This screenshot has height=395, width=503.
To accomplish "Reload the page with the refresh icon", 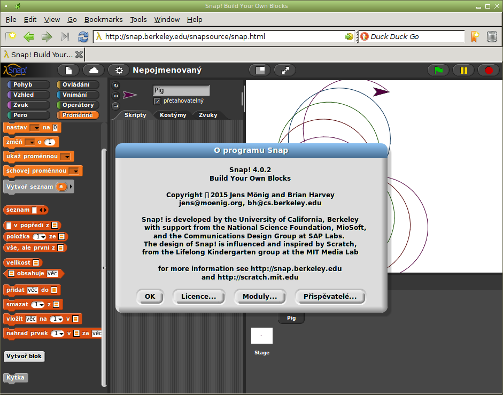I will click(x=83, y=36).
